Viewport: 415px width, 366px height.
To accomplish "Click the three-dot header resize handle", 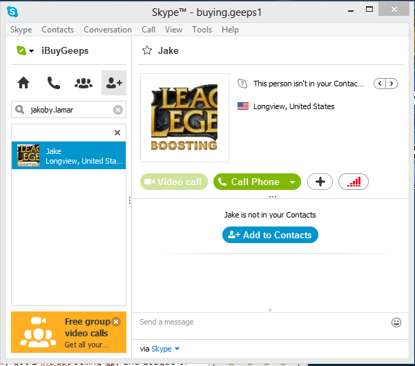I will click(x=273, y=197).
